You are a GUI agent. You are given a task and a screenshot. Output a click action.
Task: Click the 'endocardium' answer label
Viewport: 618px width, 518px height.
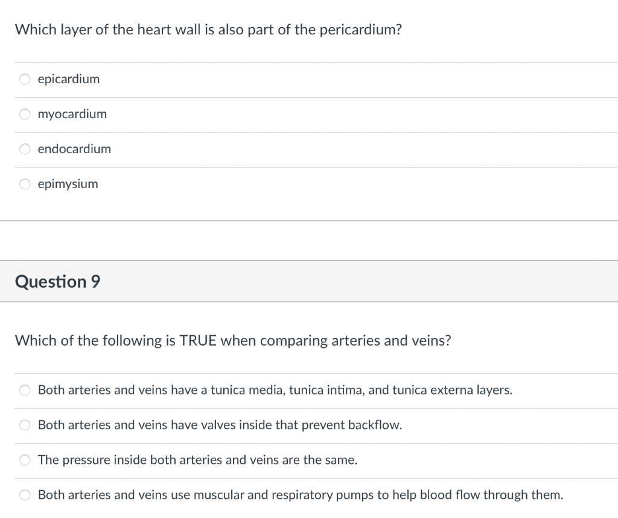(x=74, y=149)
